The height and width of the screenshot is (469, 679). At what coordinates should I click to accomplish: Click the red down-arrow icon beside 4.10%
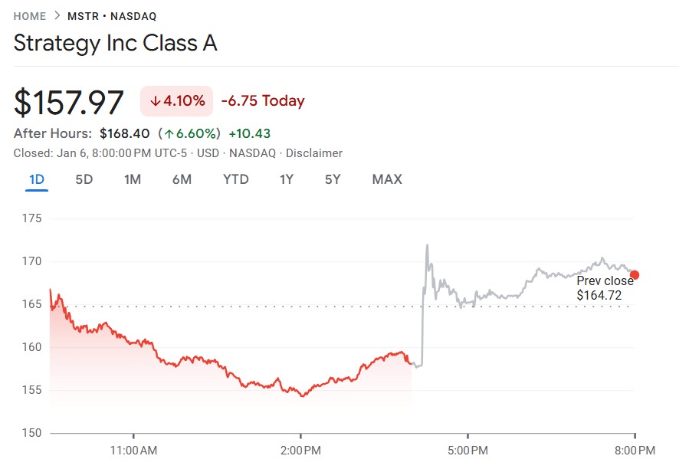pos(157,100)
